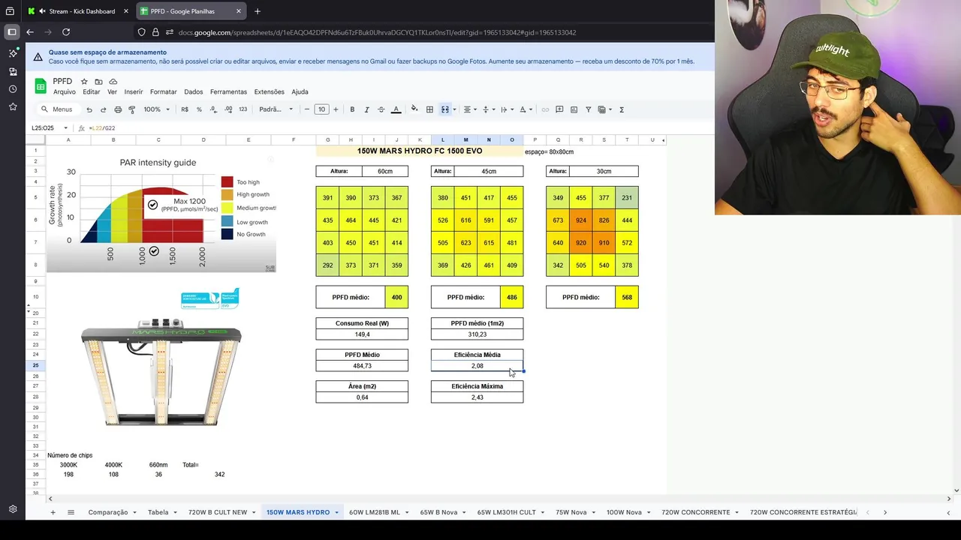Open the text color picker
Screen dimensions: 961x540
(x=396, y=109)
